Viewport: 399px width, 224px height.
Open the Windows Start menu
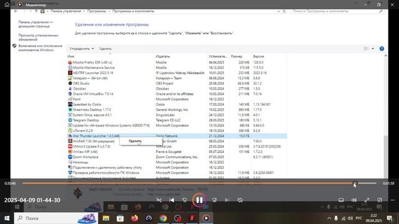pyautogui.click(x=7, y=218)
